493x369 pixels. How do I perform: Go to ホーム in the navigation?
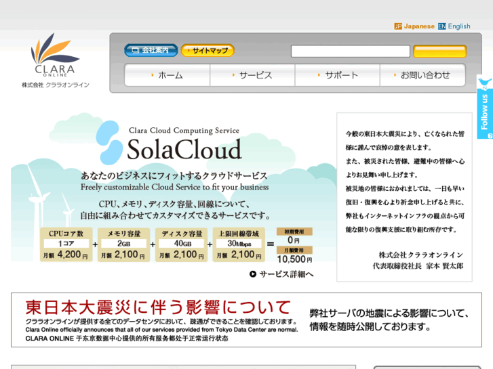(x=167, y=75)
